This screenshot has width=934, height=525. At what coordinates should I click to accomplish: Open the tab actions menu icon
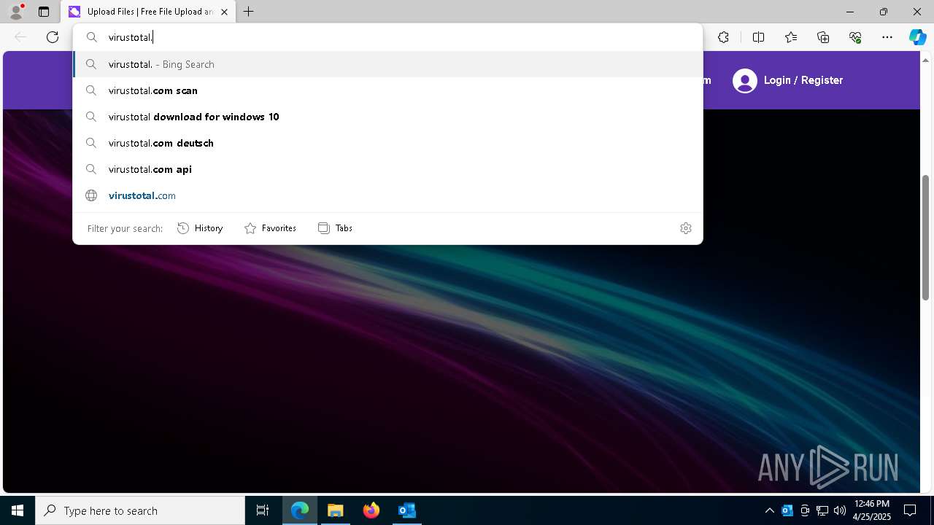tap(44, 12)
